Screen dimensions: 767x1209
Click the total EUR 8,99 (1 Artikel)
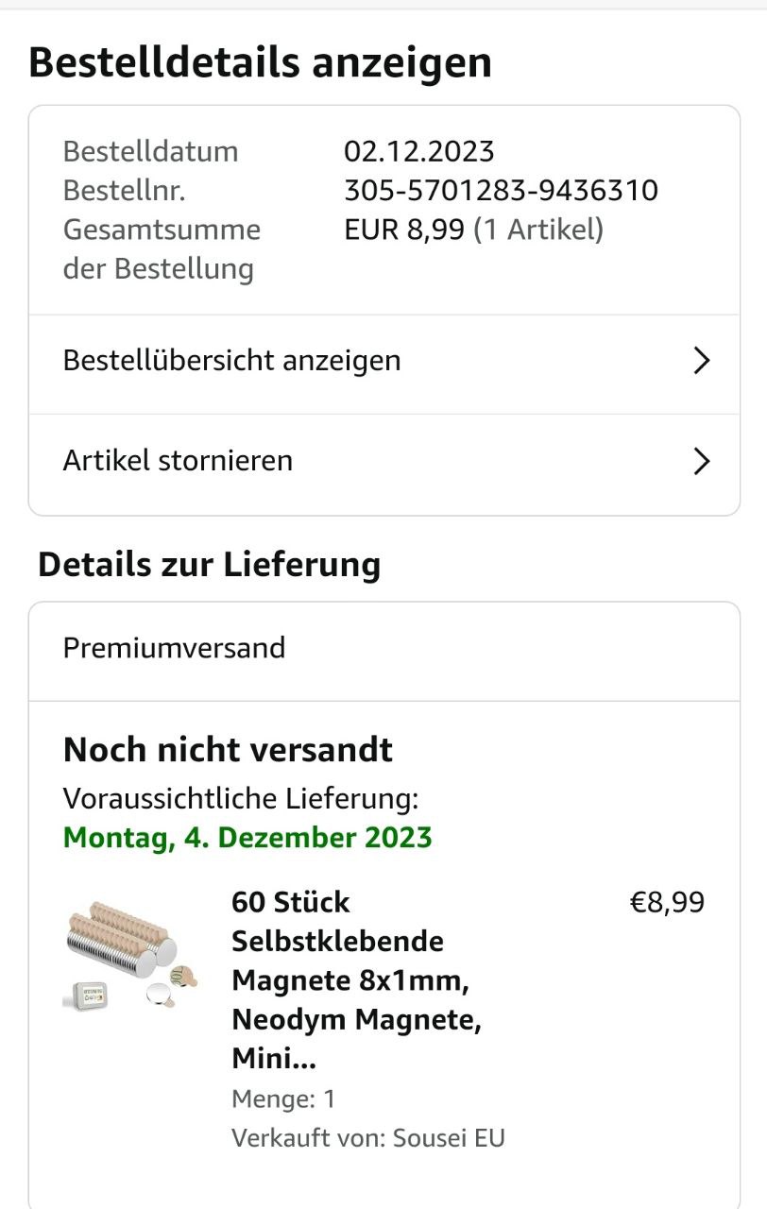(x=473, y=230)
